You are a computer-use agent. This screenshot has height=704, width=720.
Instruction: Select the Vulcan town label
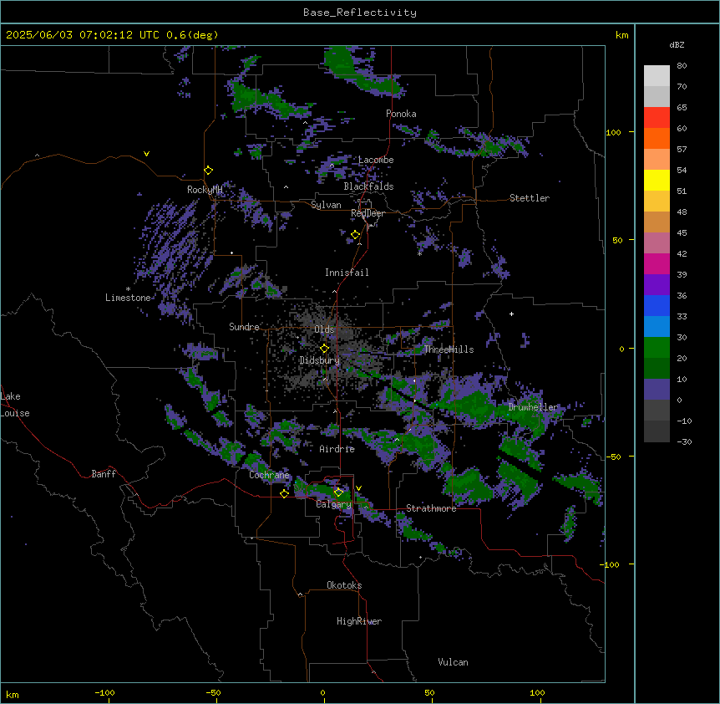(x=454, y=662)
